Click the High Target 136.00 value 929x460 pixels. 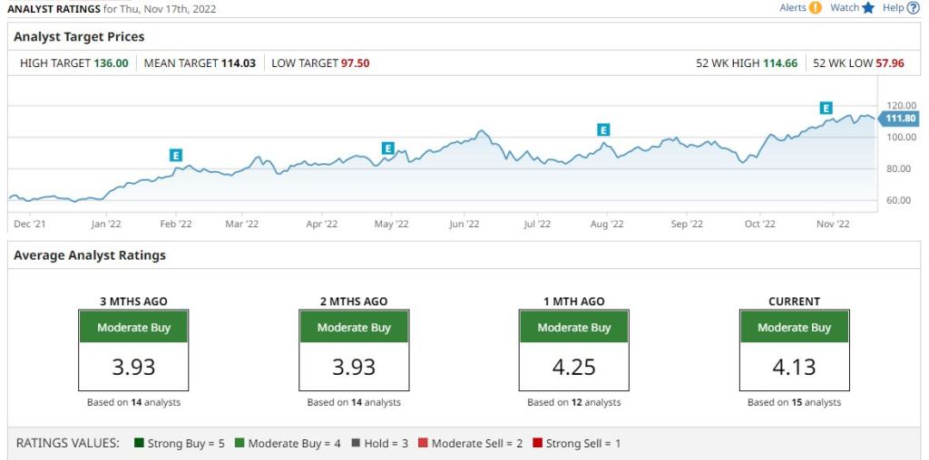click(x=111, y=63)
